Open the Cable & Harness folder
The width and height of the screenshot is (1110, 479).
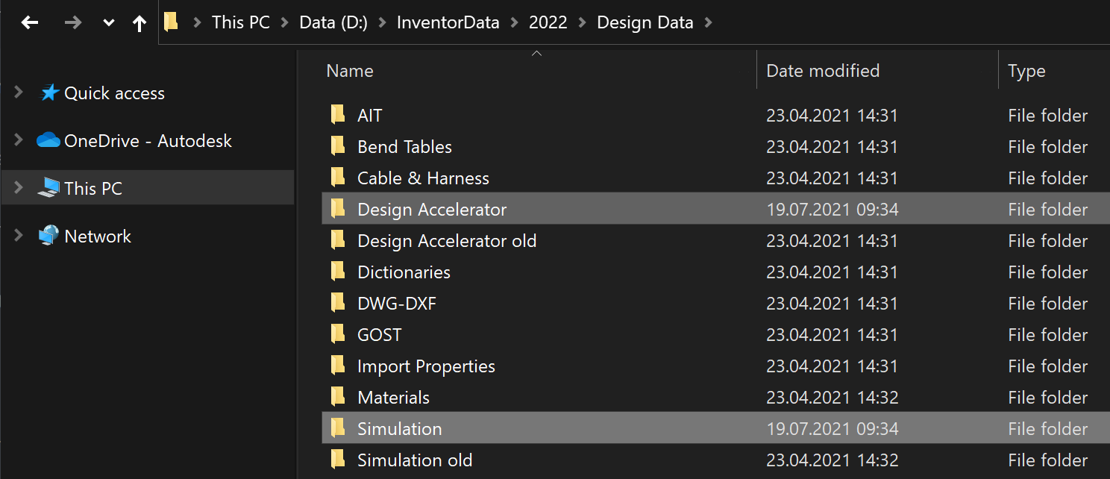click(x=422, y=178)
